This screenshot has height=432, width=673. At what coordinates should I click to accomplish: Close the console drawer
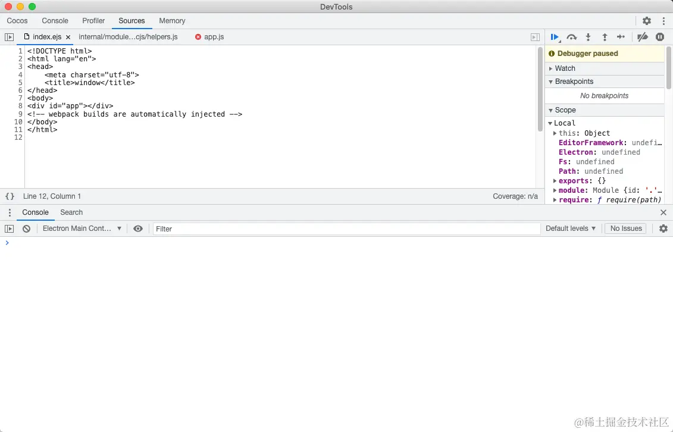[663, 212]
